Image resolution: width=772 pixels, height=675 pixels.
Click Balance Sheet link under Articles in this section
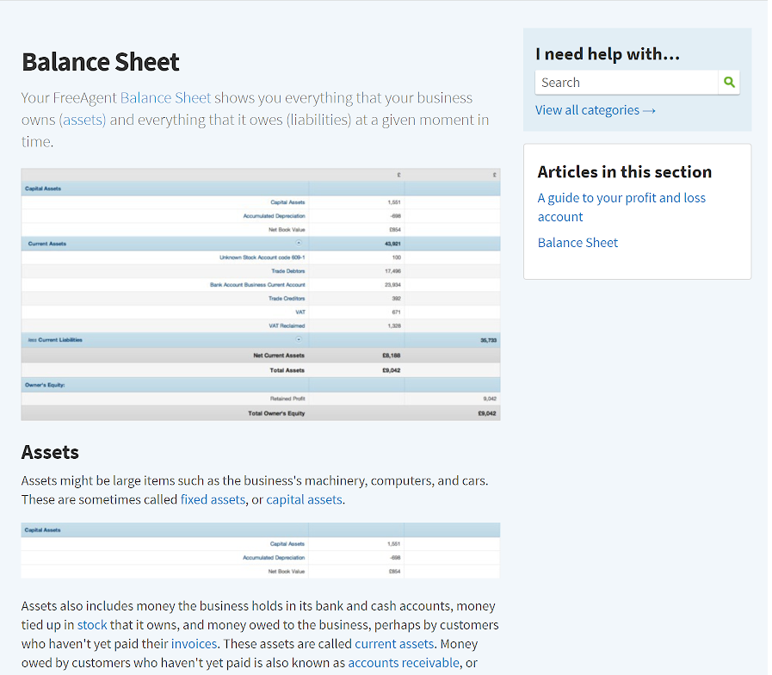[x=577, y=243]
